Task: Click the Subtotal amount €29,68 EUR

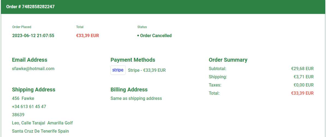Action: (x=302, y=68)
